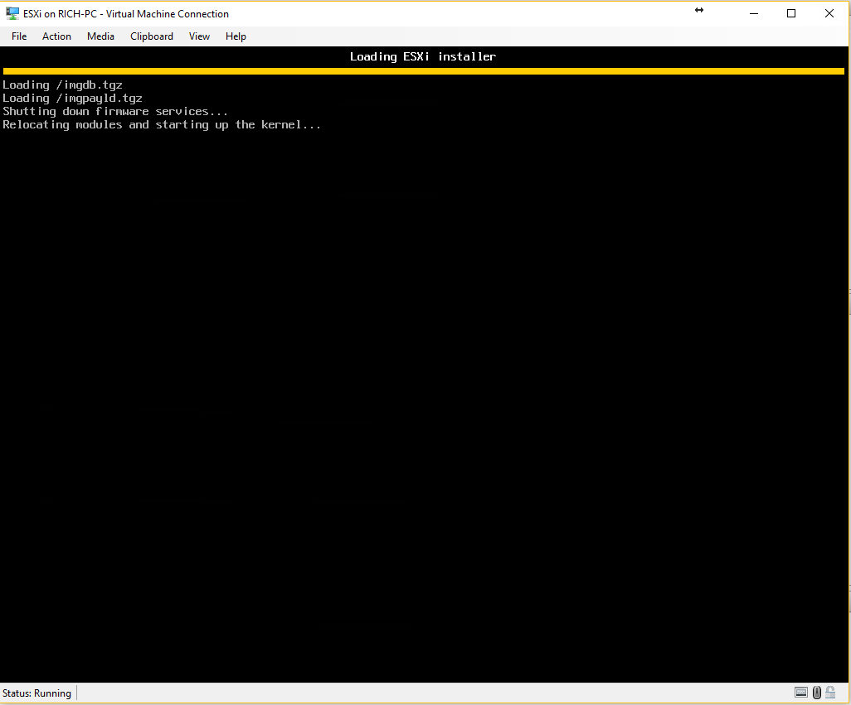Click the 'Status: Running' status bar text
Image resolution: width=851 pixels, height=705 pixels.
pyautogui.click(x=36, y=693)
